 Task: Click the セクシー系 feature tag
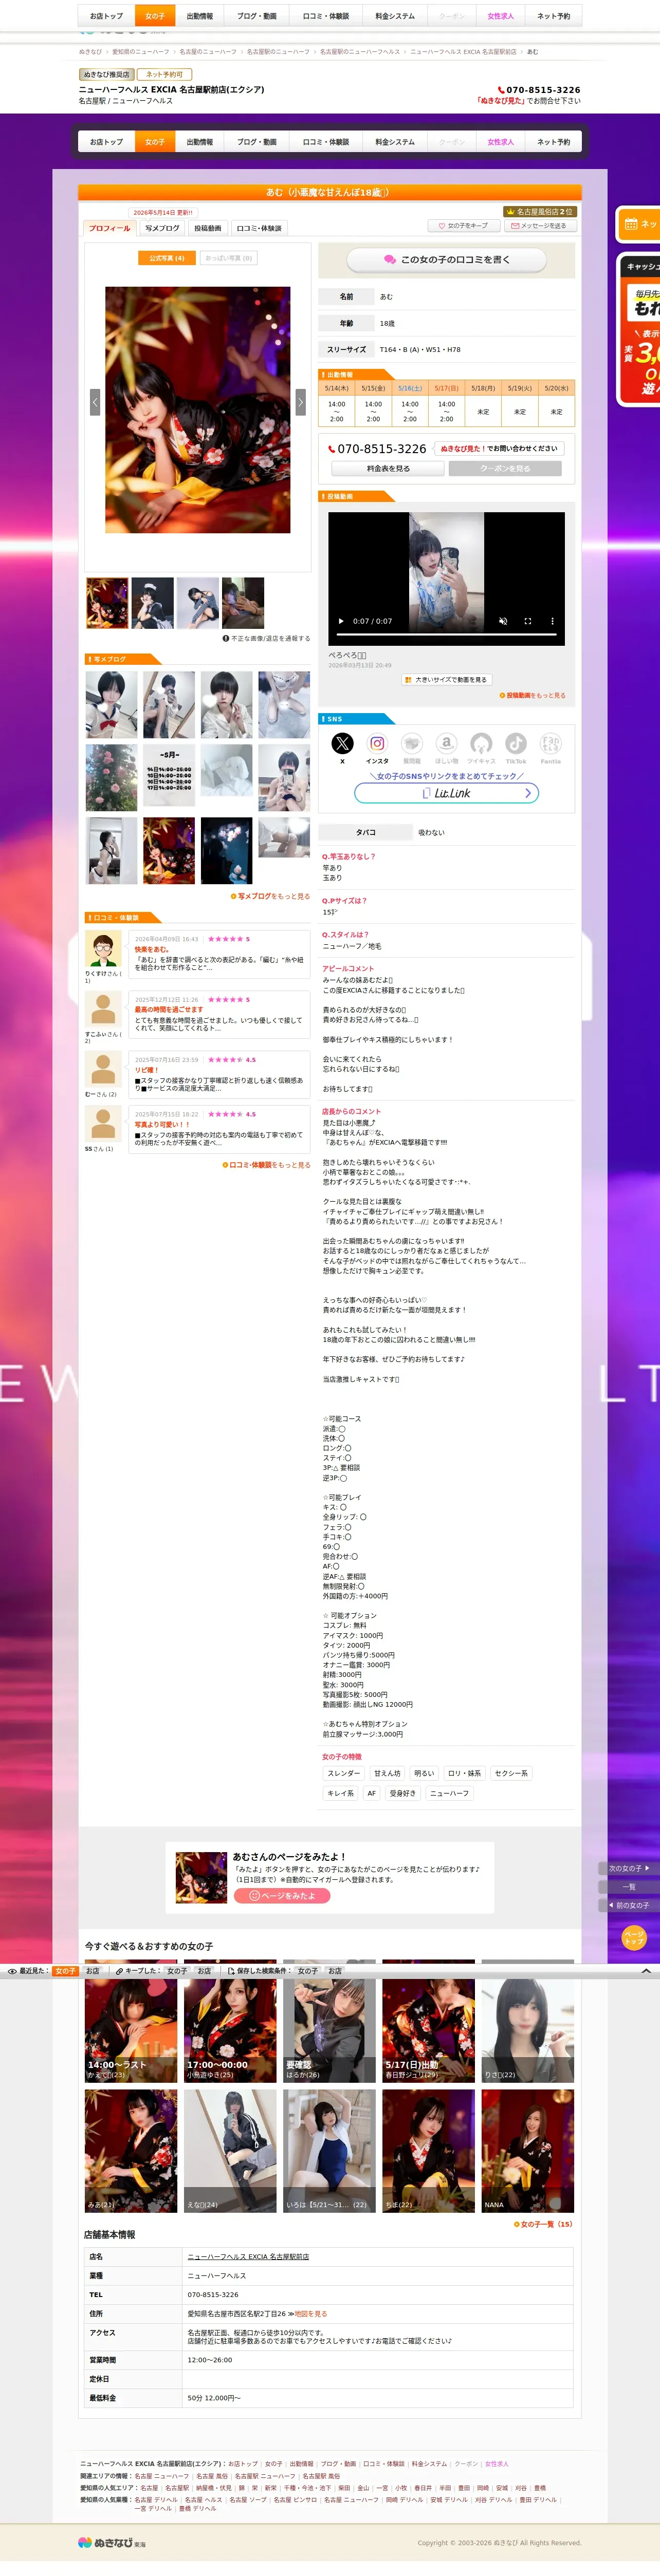point(512,1773)
